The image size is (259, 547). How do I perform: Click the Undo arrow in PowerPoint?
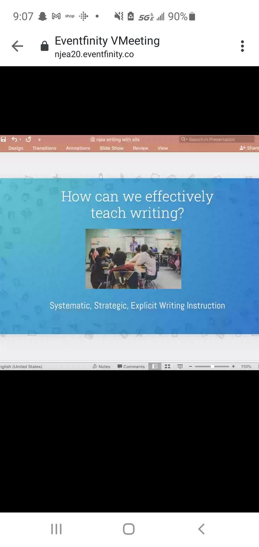pos(15,139)
